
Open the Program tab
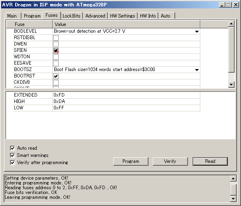(x=32, y=16)
